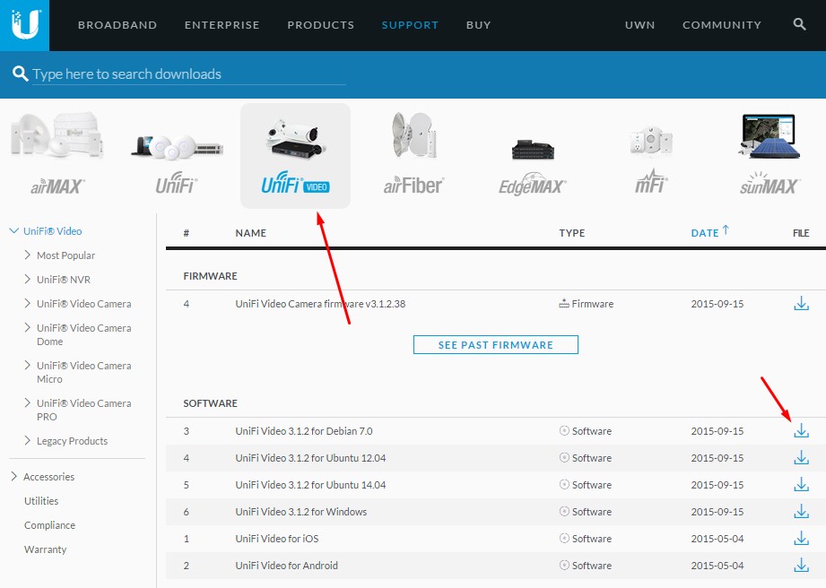The width and height of the screenshot is (826, 588).
Task: Select the airFiber product category
Action: coord(413,154)
